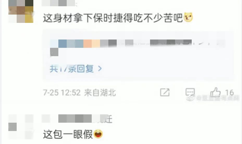The height and width of the screenshot is (144, 242).
Task: Tap the like count 16
Action: pos(229,93)
